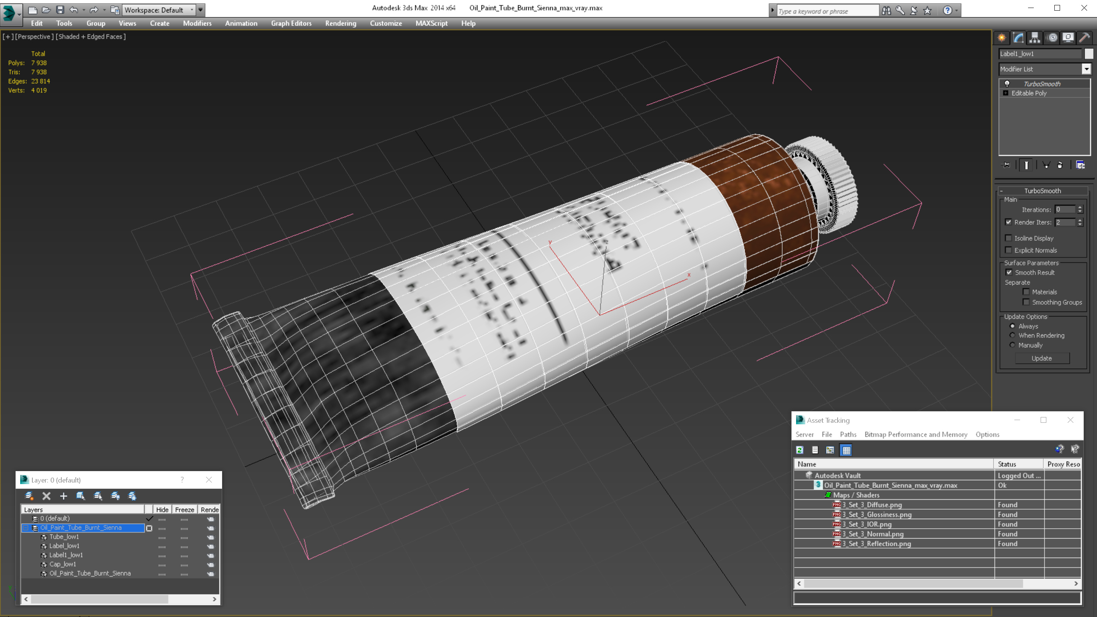Expand the search field arrow in title bar
Screen dimensions: 1097x617
772,10
